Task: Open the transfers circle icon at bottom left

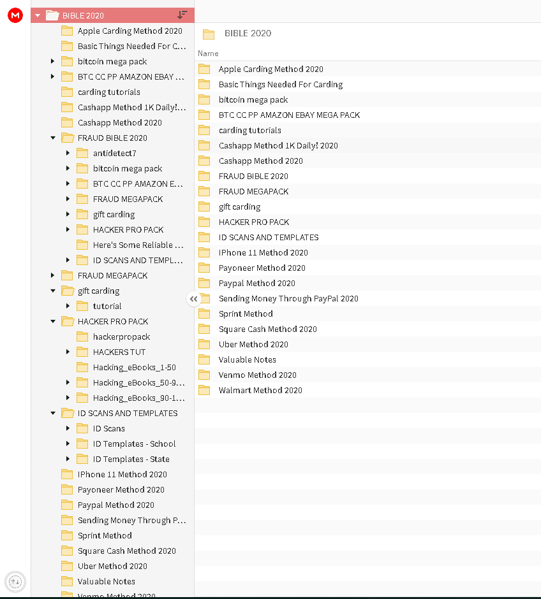Action: tap(15, 582)
